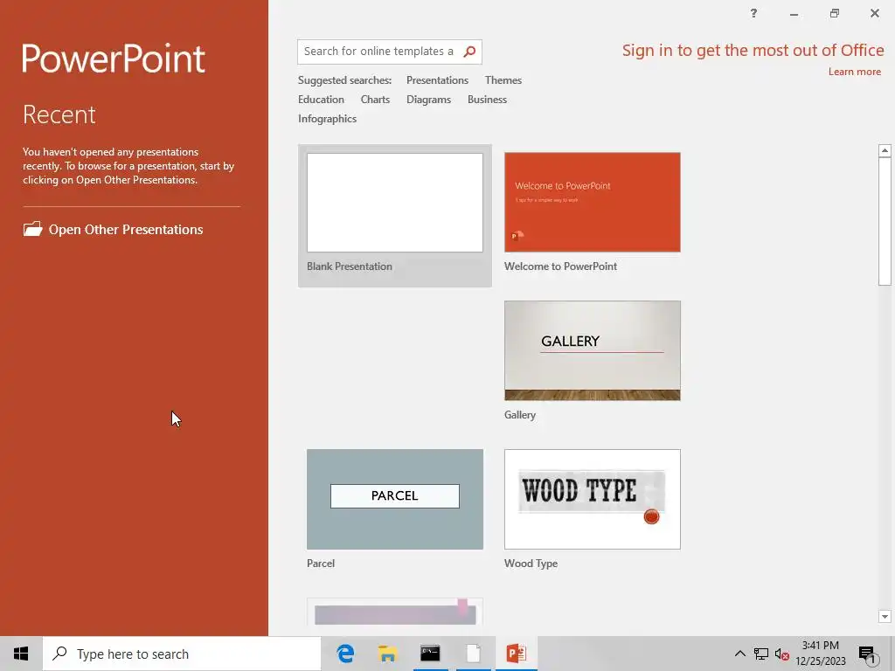Click the template list scrollbar thumb
895x671 pixels.
885,221
